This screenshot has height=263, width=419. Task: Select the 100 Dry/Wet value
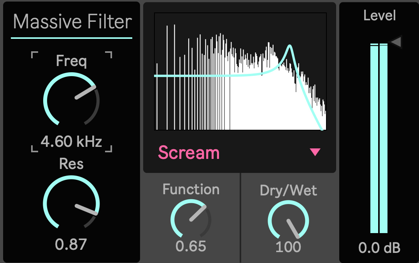point(288,247)
